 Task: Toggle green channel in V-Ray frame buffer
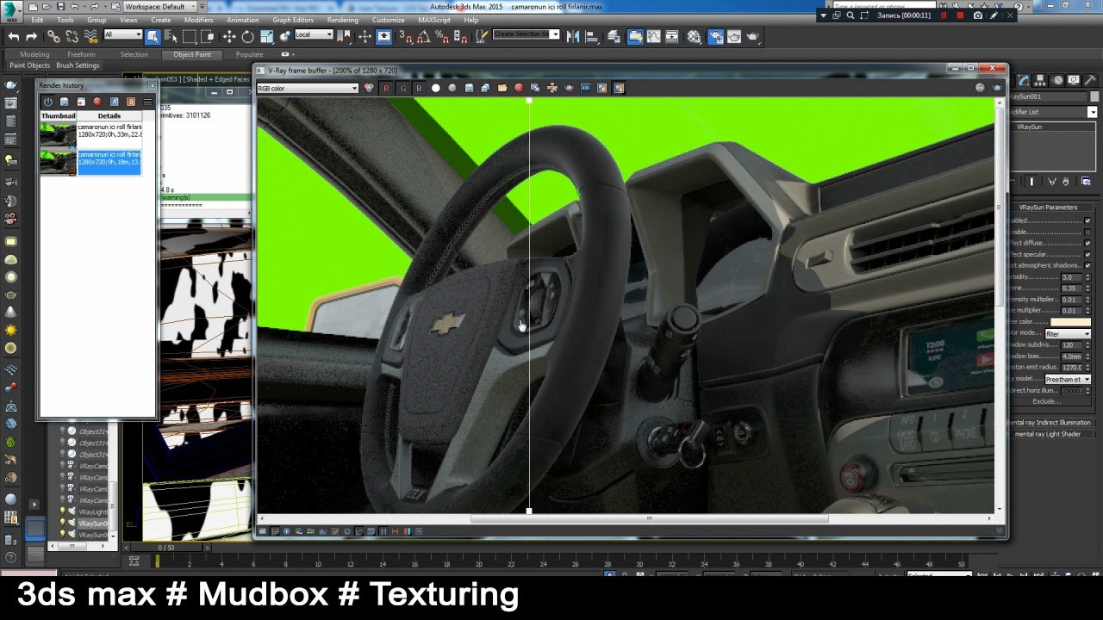coord(402,88)
